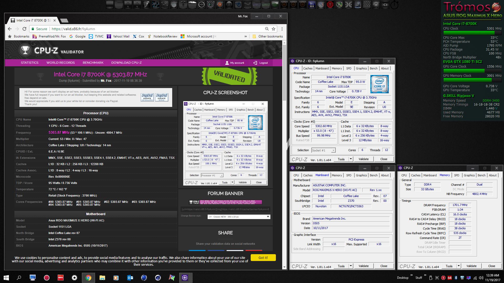The height and width of the screenshot is (283, 504).
Task: Click the CPU-Z icon in taskbar
Action: pyautogui.click(x=185, y=277)
